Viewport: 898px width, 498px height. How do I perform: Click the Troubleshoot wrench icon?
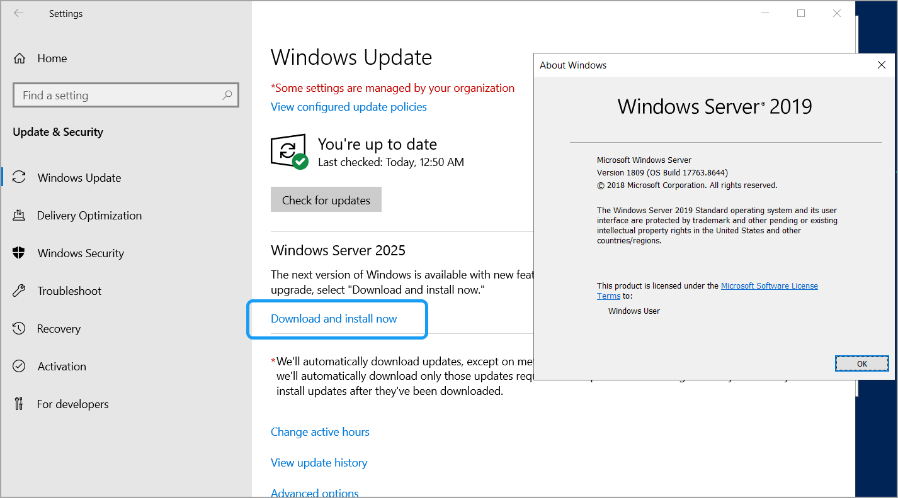(19, 290)
